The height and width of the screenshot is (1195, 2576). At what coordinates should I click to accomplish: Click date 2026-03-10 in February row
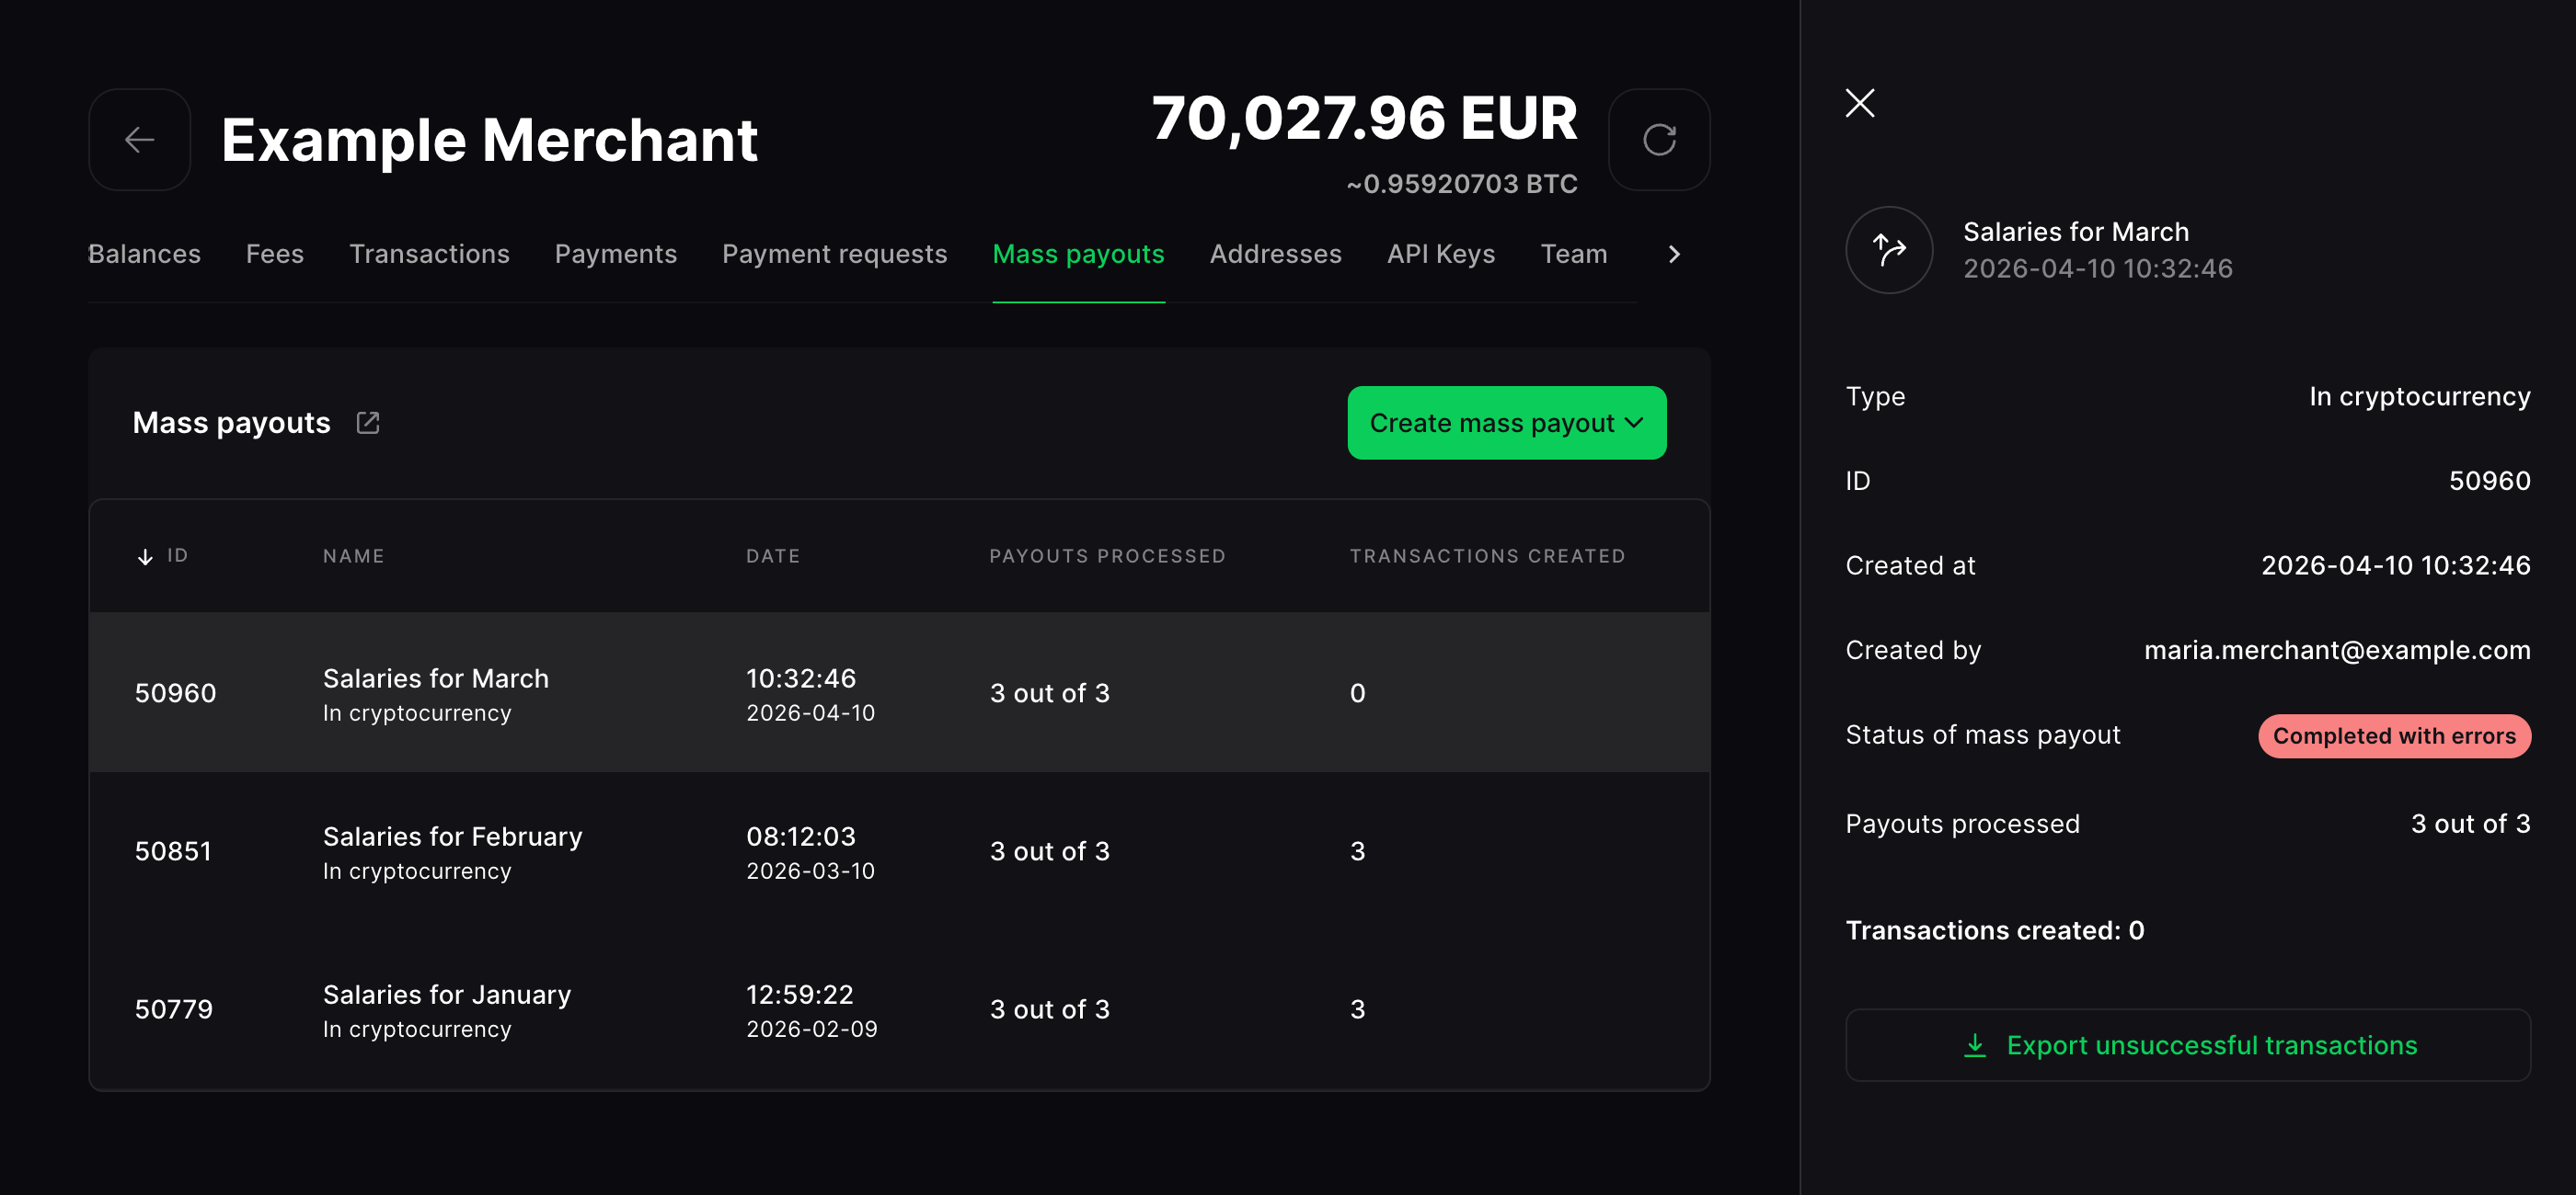click(810, 871)
